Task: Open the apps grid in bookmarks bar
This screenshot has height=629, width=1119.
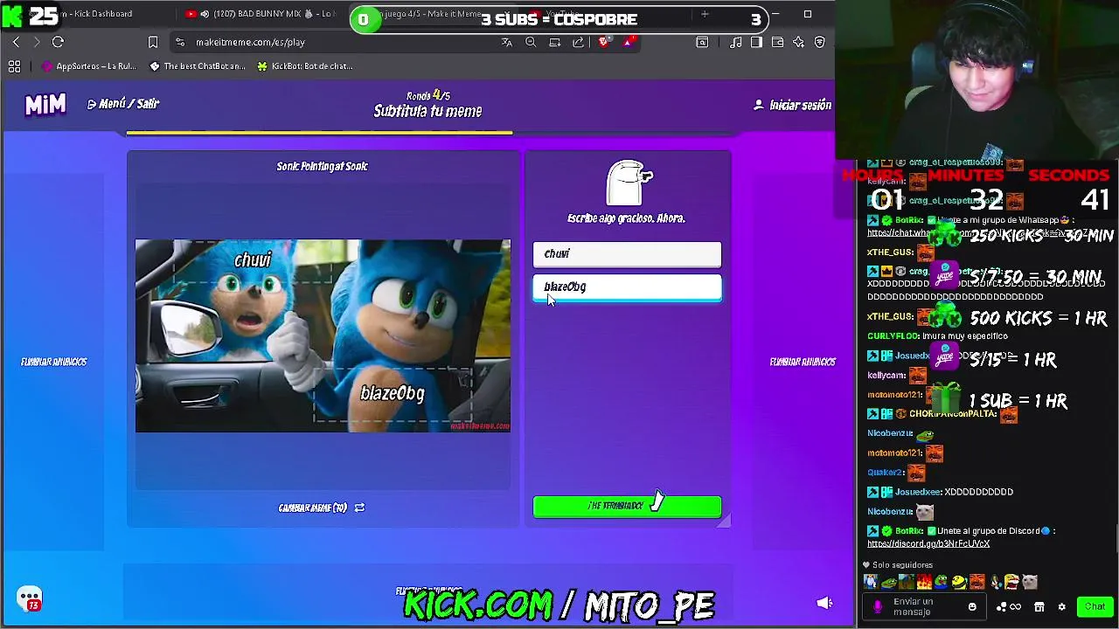Action: click(x=15, y=66)
